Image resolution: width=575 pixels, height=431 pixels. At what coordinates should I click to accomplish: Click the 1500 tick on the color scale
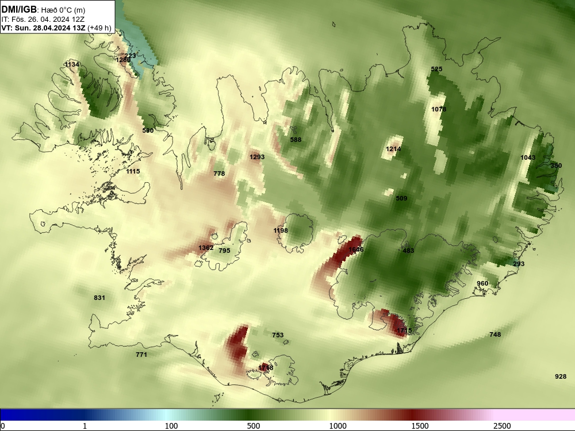[x=420, y=426]
